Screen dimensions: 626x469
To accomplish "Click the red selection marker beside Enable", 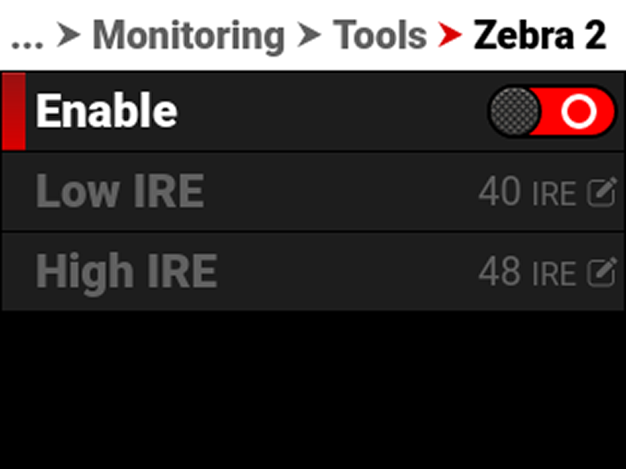I will (x=14, y=112).
